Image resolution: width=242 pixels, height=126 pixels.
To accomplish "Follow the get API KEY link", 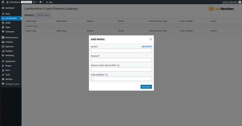I will coord(147,47).
